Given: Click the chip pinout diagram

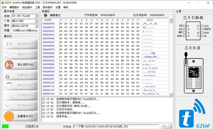Looking at the screenshot, I should 194,31.
